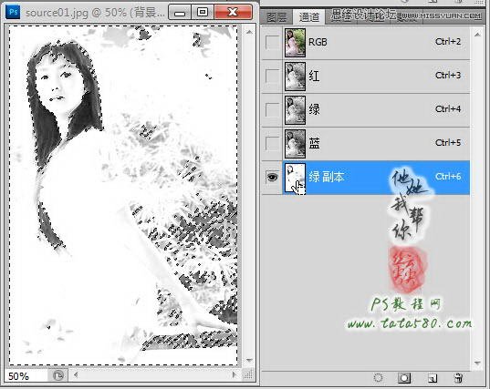Close the source01.jpg document window

233,13
